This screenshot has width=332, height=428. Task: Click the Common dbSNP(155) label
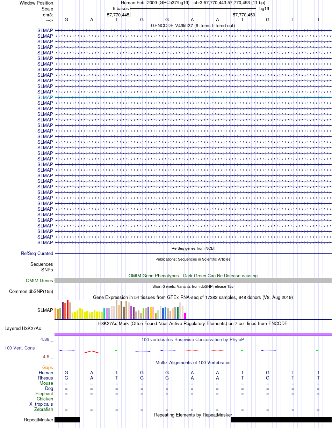pos(31,291)
